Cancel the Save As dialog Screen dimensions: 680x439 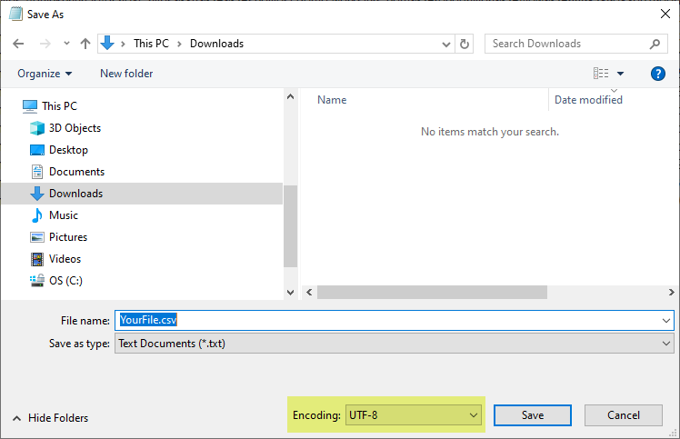(x=624, y=415)
